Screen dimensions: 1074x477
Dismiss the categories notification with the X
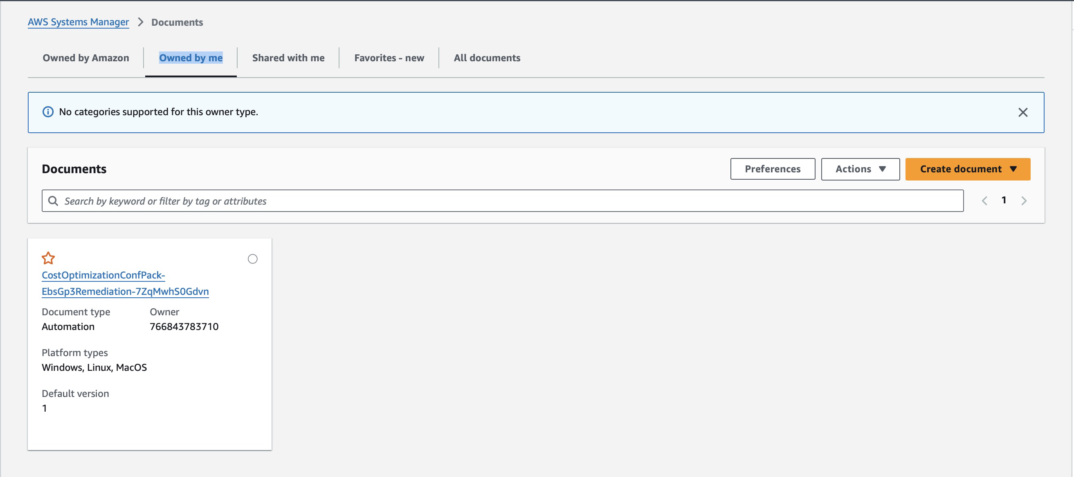(x=1023, y=111)
